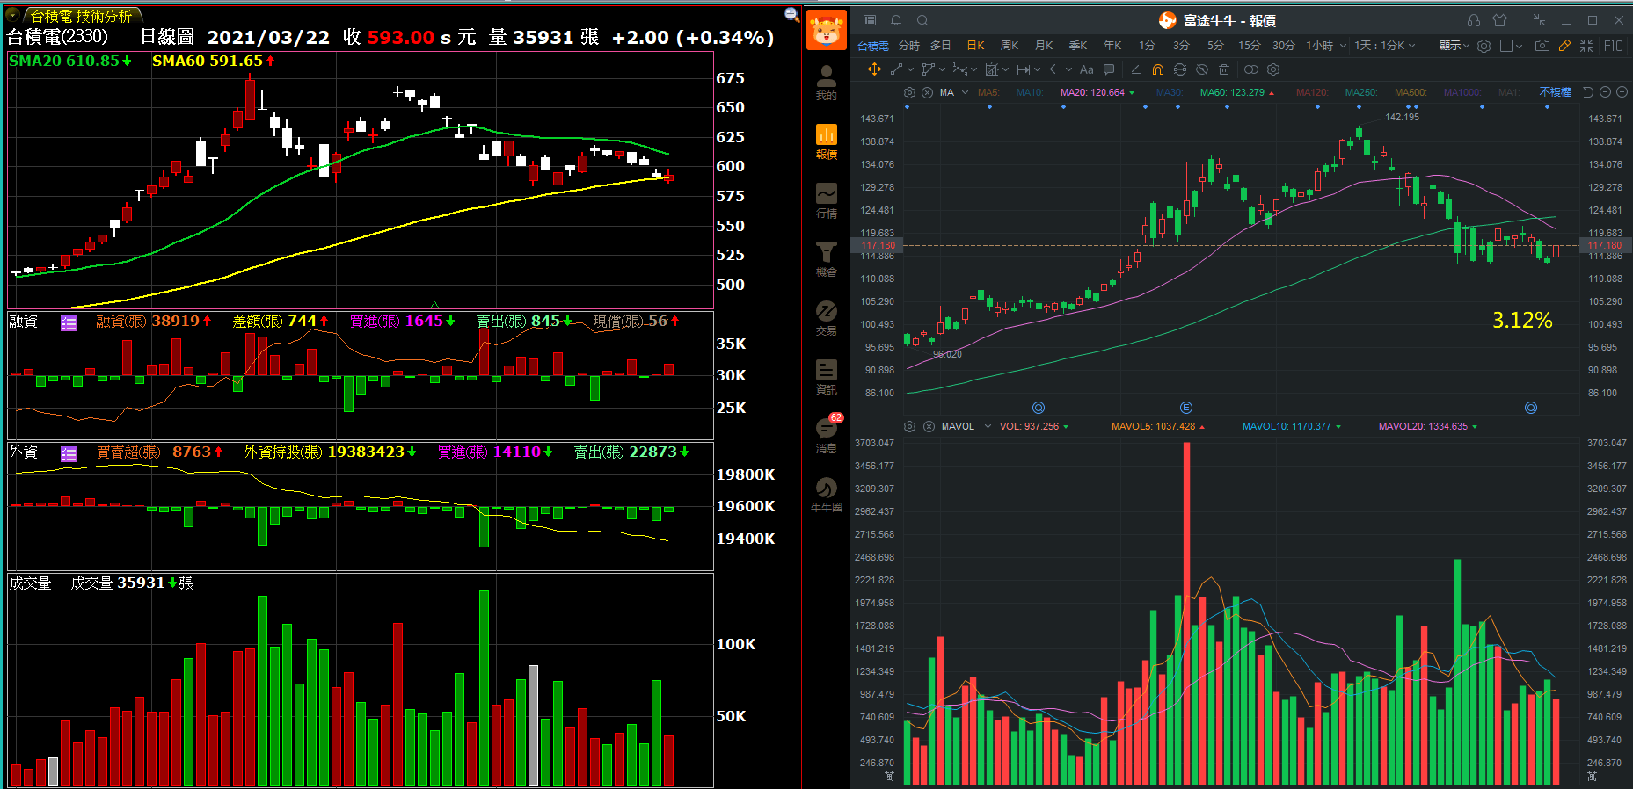Screen dimensions: 1633x789
Task: Open the 資訊 news section in sidebar
Action: 826,376
